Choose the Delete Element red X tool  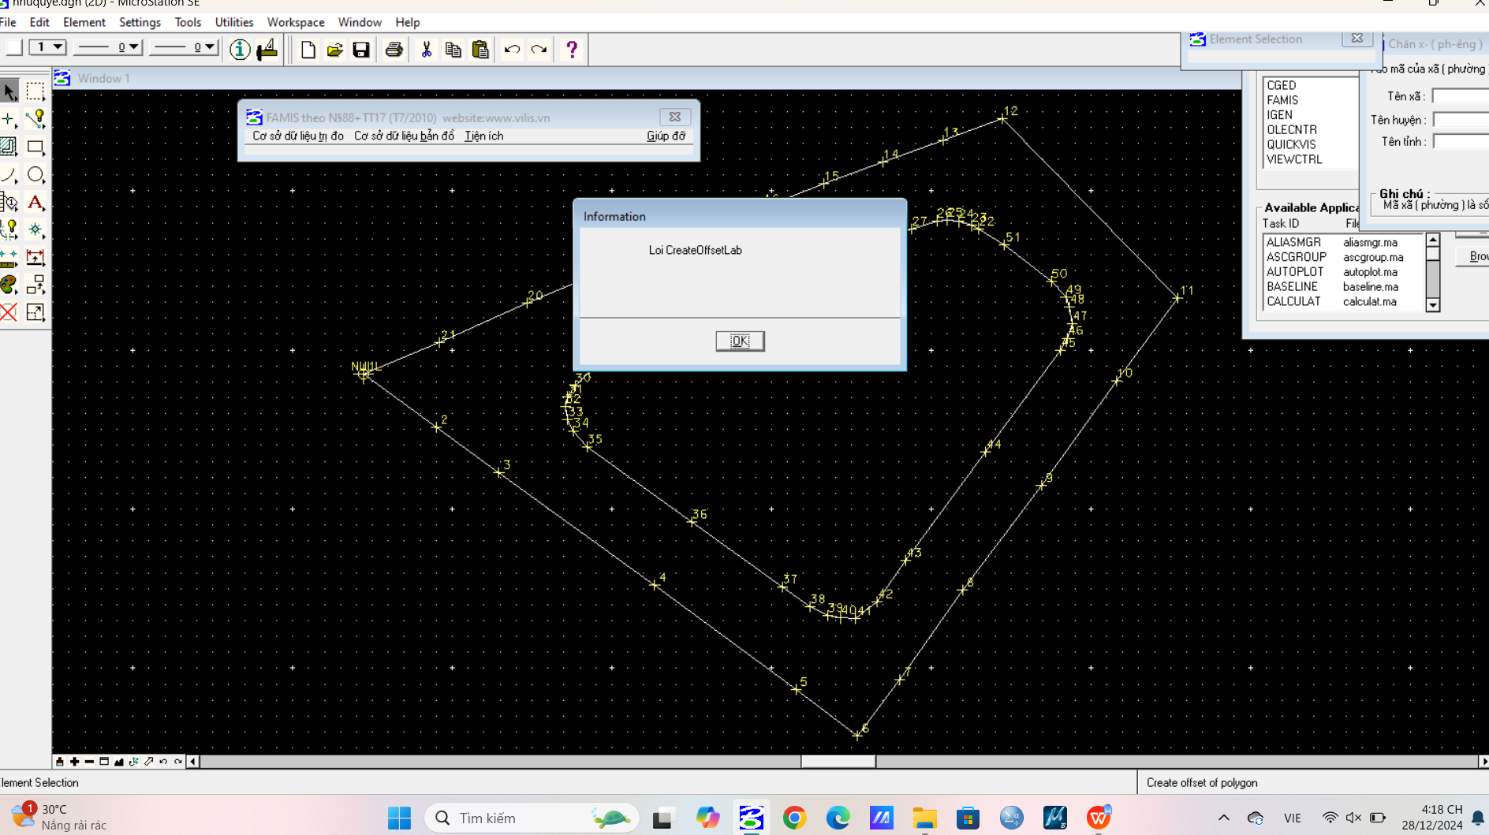pyautogui.click(x=9, y=312)
